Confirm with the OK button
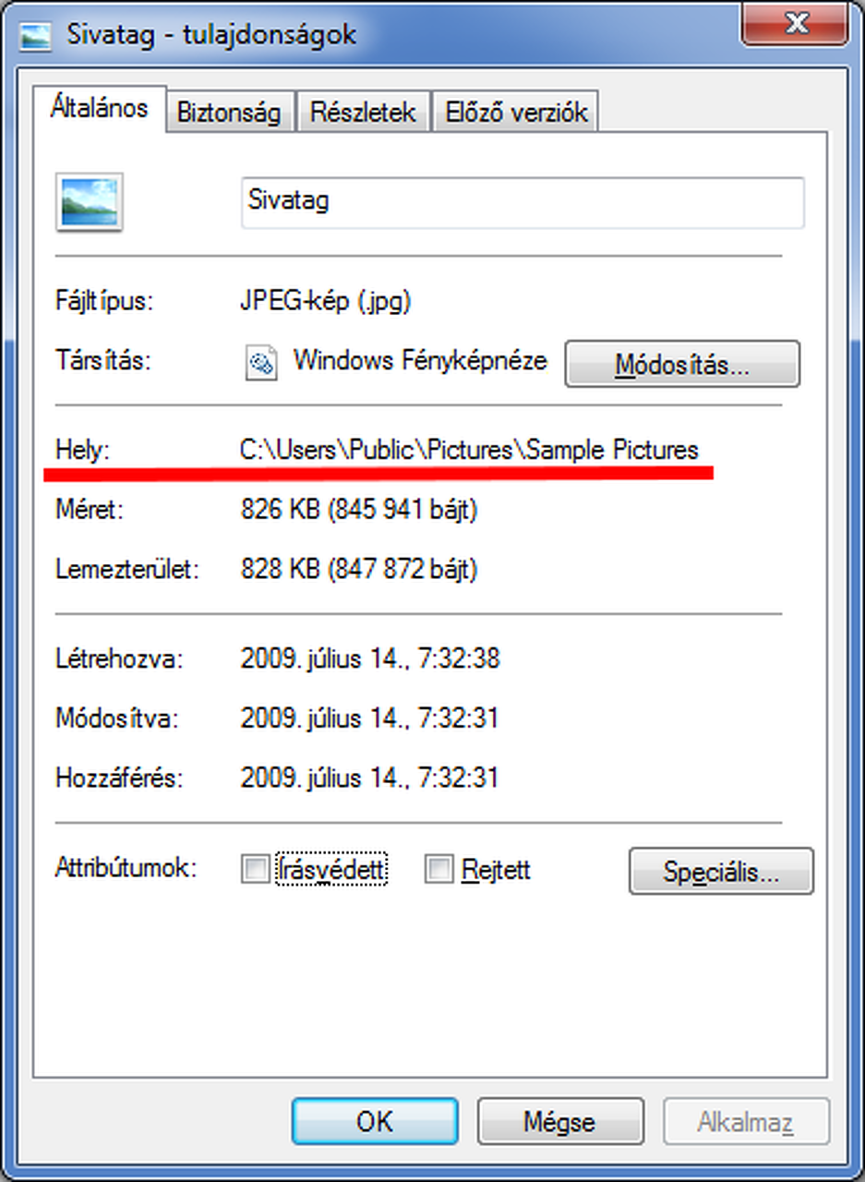Viewport: 865px width, 1182px height. pyautogui.click(x=375, y=1121)
